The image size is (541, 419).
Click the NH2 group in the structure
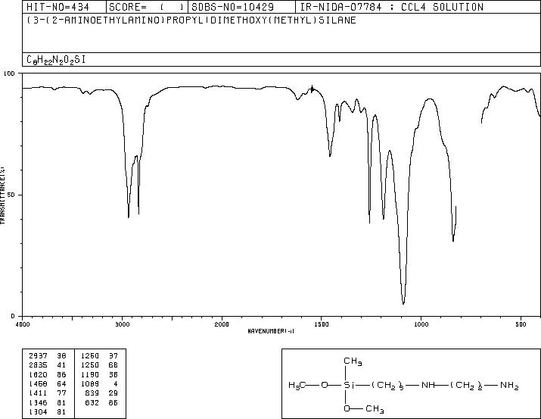[509, 386]
